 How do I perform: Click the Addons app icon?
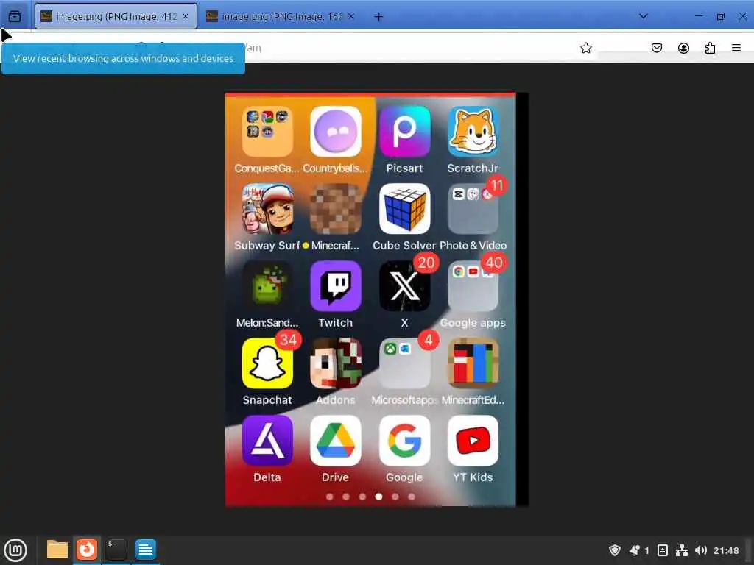point(336,363)
